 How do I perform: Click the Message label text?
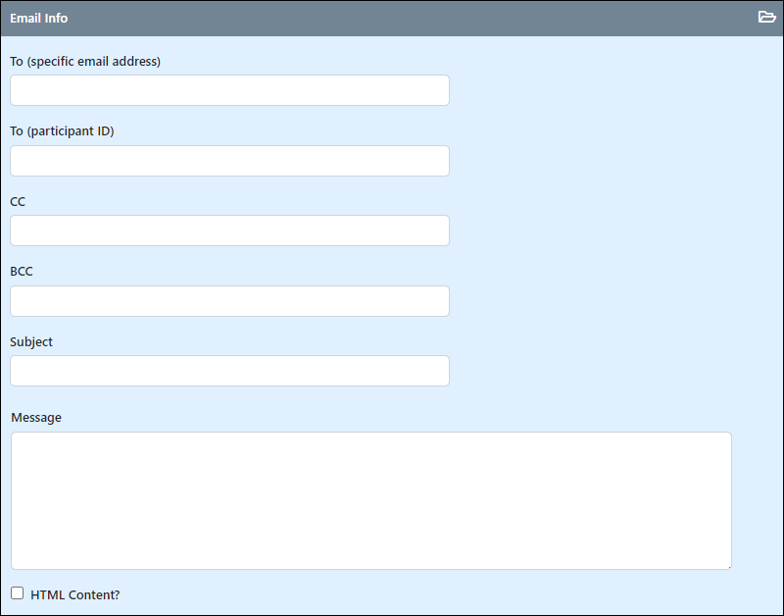click(36, 417)
